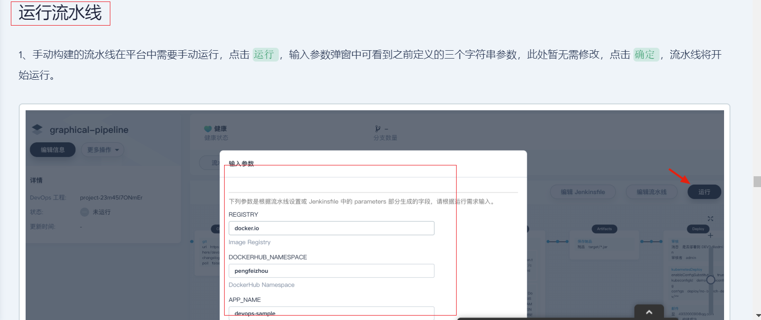Click the dark 运行 button in screenshot
The height and width of the screenshot is (320, 761).
coord(704,192)
